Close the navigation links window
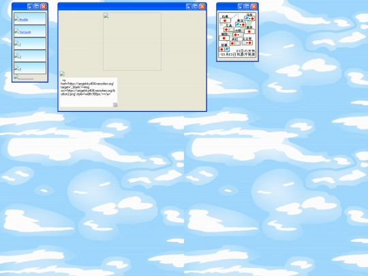368x276 pixels. click(44, 7)
